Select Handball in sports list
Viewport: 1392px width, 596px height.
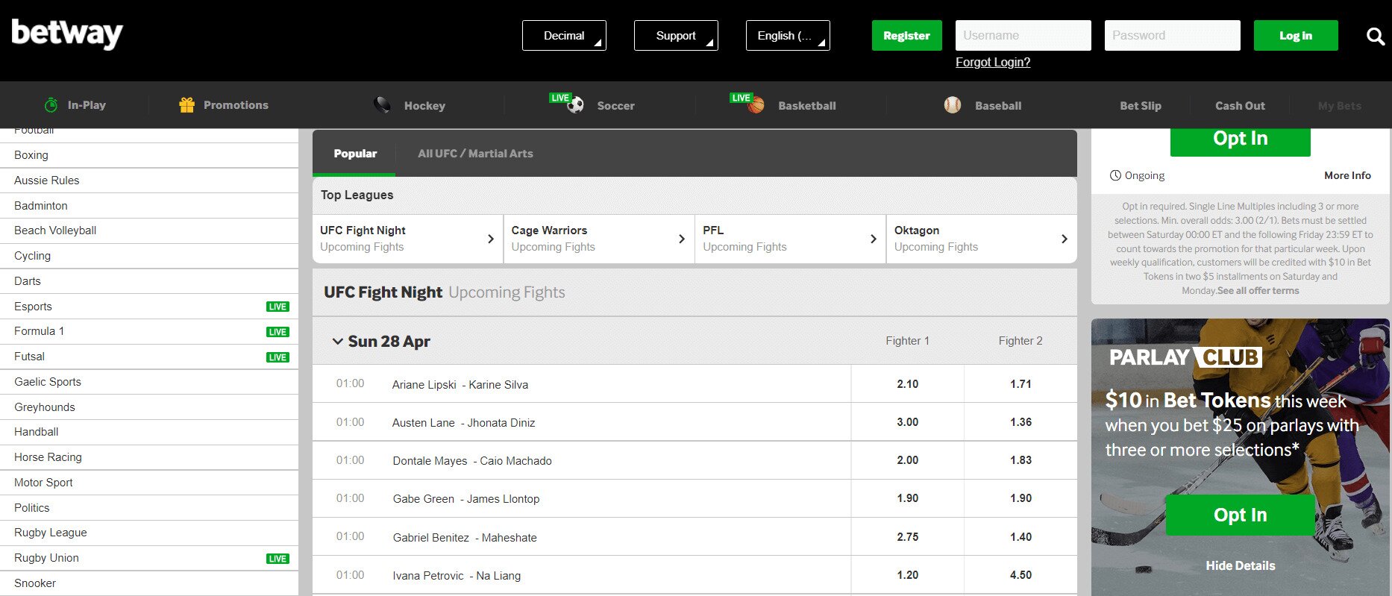point(149,432)
